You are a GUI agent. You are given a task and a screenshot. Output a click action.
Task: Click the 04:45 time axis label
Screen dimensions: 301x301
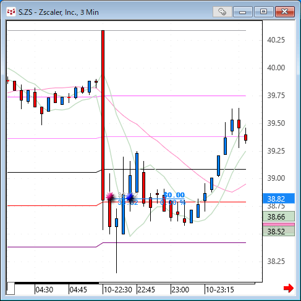click(x=78, y=290)
